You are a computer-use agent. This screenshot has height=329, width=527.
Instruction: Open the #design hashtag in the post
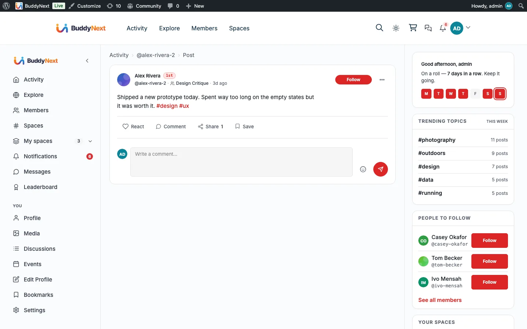(167, 106)
